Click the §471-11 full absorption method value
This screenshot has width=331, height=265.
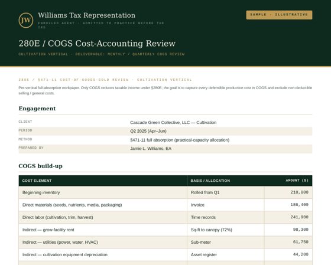180,140
